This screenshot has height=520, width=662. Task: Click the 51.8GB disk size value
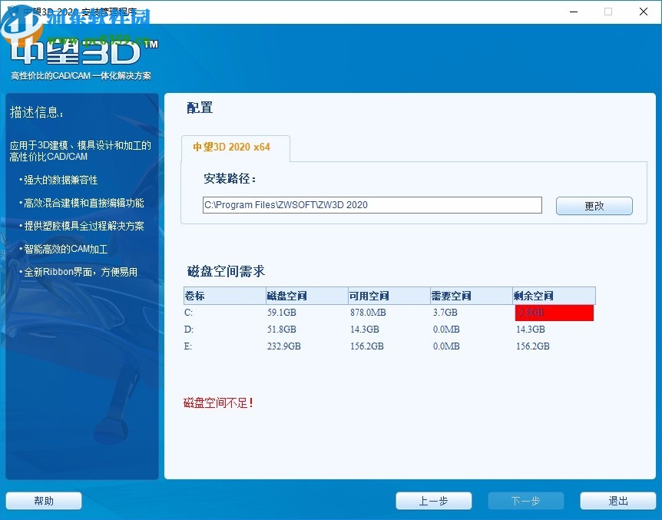(x=282, y=330)
